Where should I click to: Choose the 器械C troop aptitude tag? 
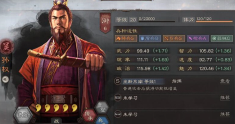[222, 38]
